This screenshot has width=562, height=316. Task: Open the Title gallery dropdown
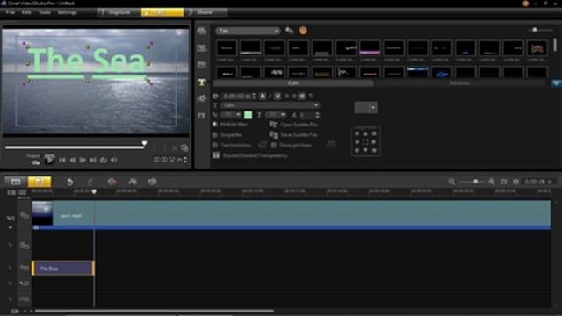pyautogui.click(x=248, y=31)
